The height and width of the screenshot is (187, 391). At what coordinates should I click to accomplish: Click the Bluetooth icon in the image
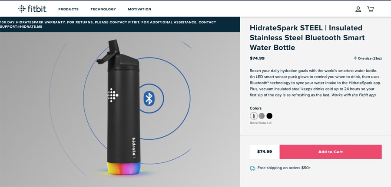coord(149,99)
